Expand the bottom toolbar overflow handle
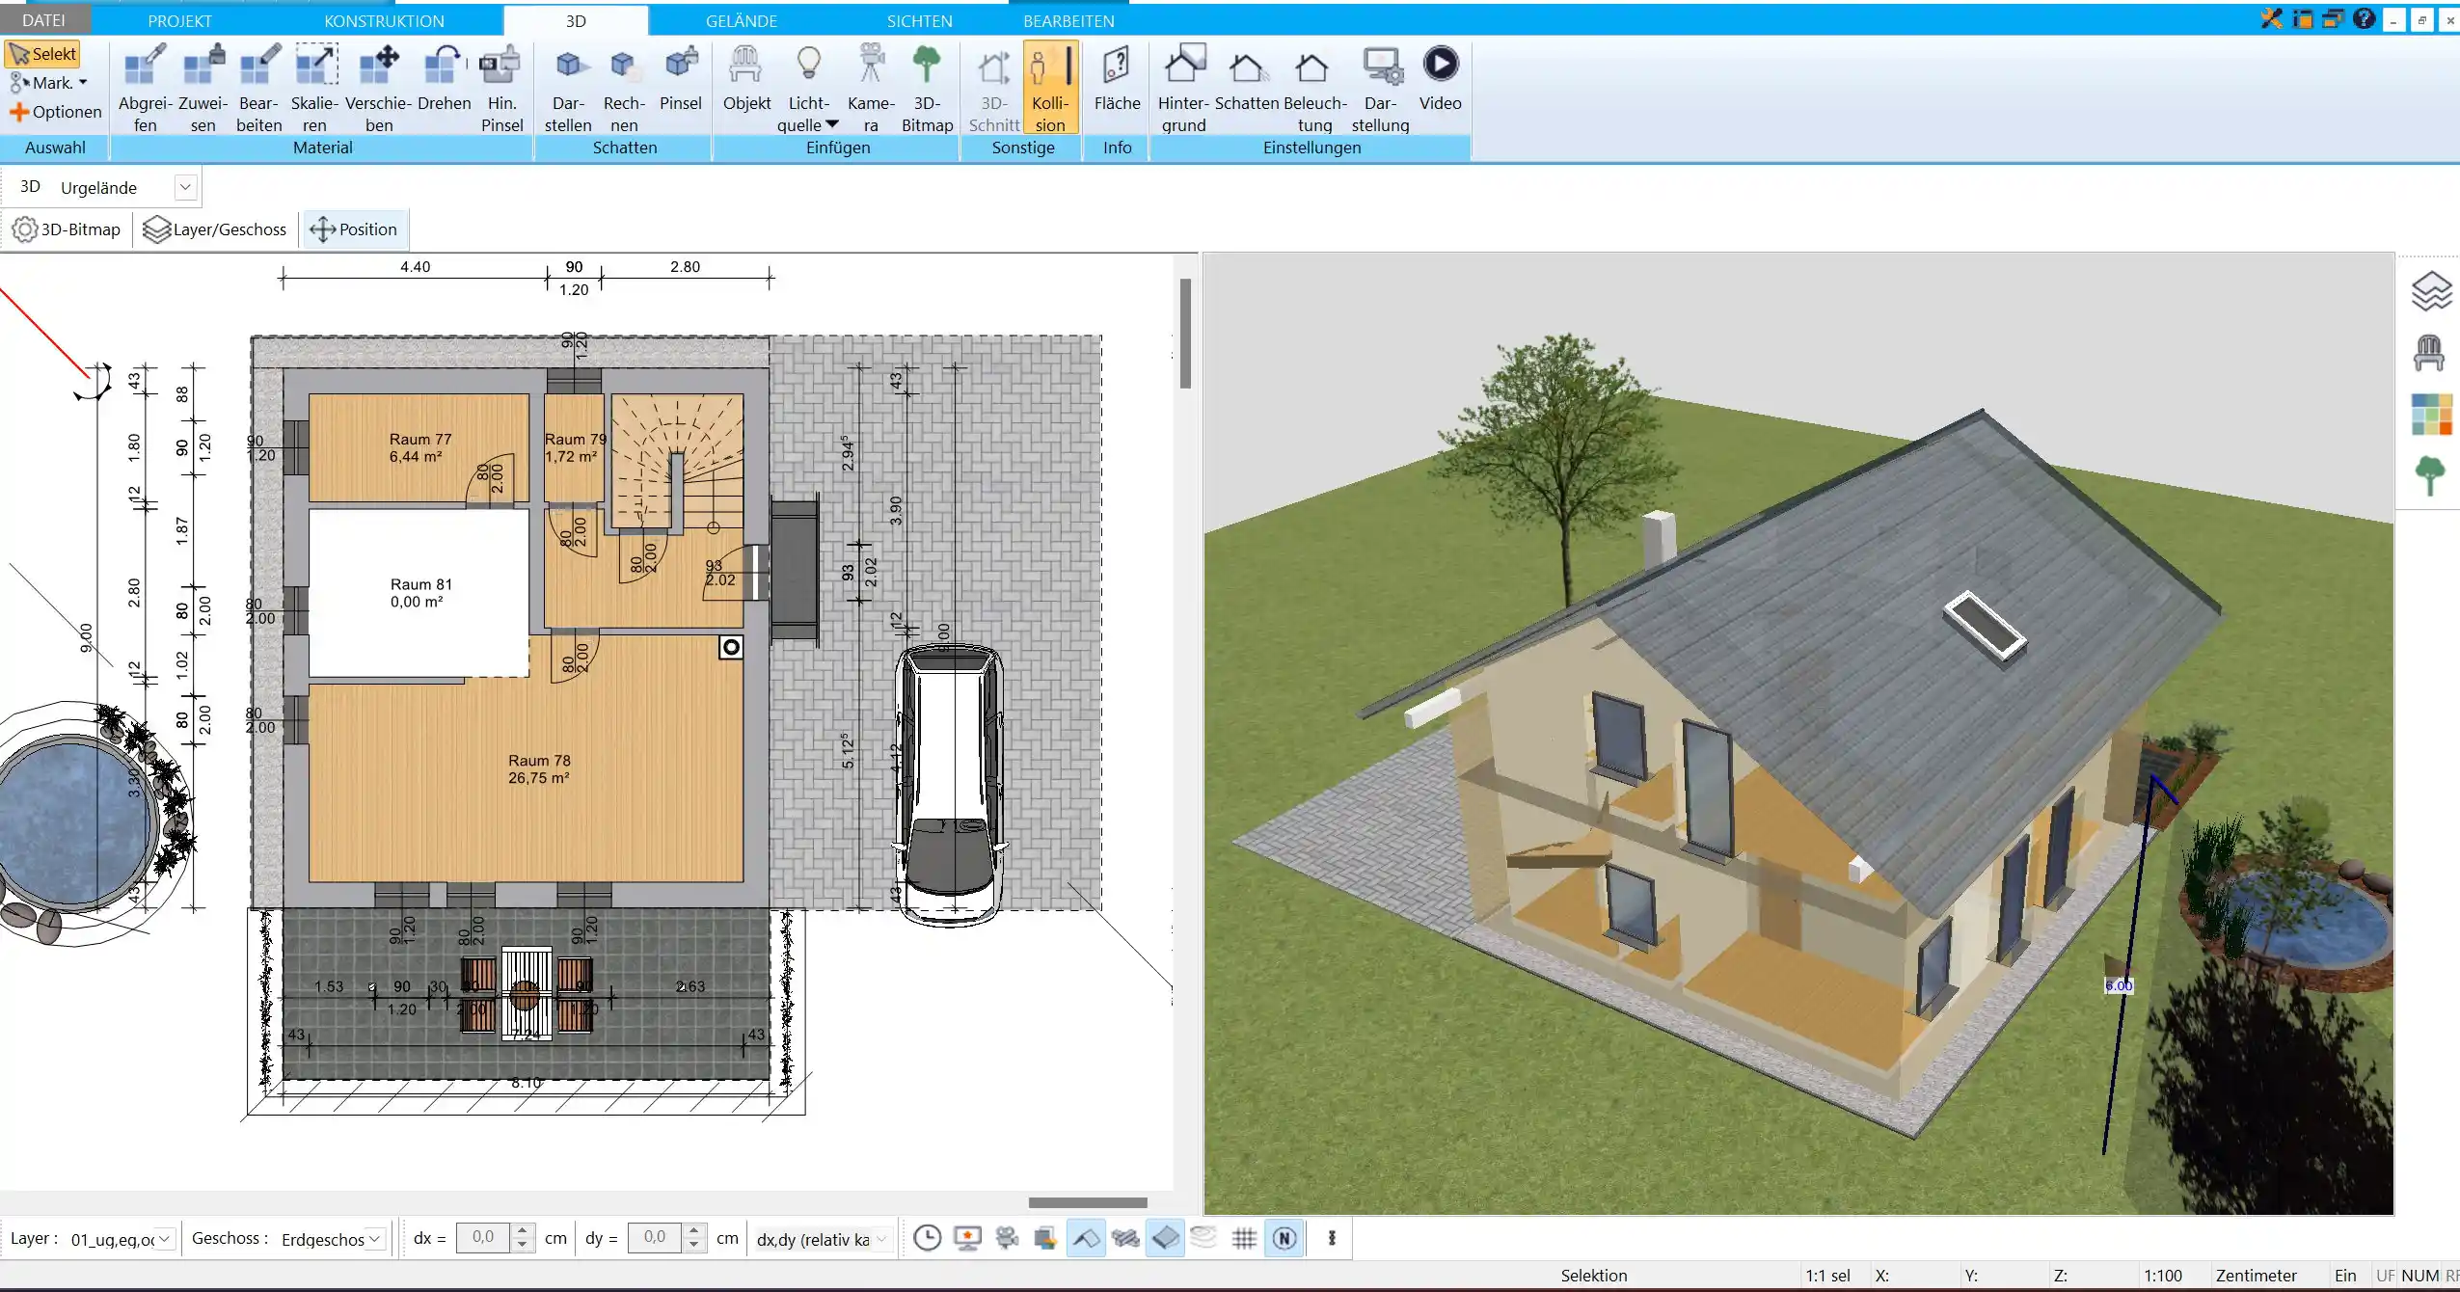This screenshot has width=2460, height=1292. pyautogui.click(x=1332, y=1238)
